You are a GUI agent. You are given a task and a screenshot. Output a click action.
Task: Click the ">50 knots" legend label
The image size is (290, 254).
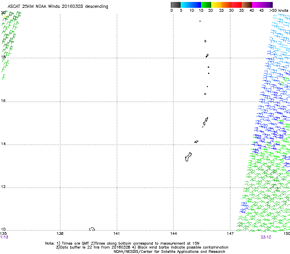point(279,11)
